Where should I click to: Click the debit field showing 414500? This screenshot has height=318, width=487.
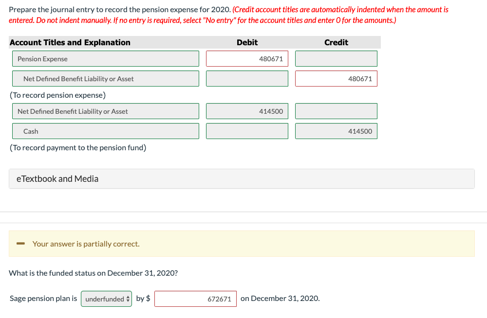point(247,111)
